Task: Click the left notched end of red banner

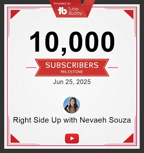Action: [38, 67]
